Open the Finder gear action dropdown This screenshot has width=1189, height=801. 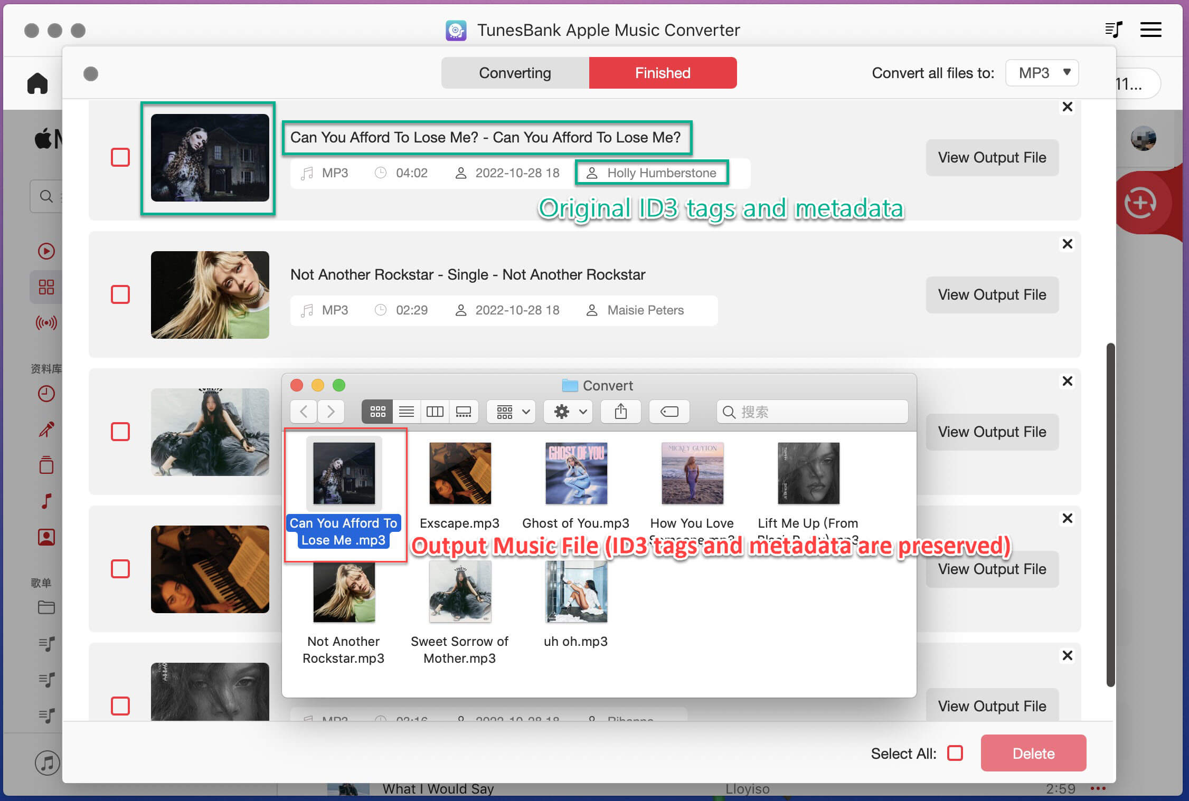pyautogui.click(x=569, y=412)
